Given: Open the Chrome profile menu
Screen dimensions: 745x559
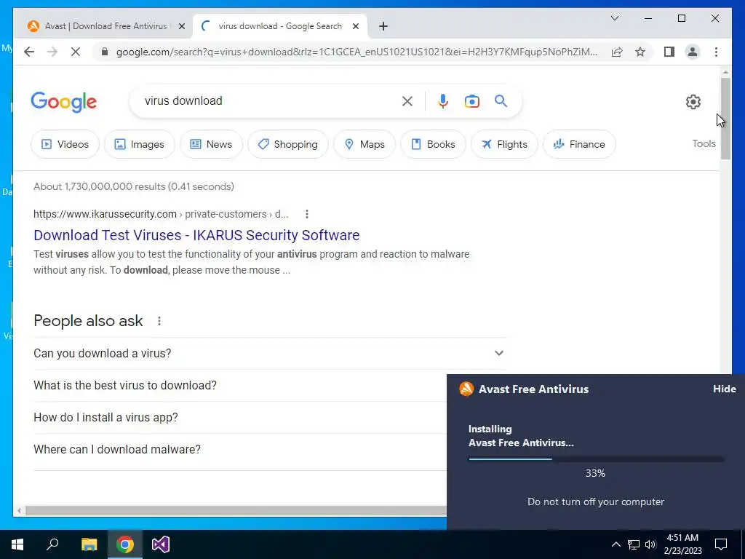Looking at the screenshot, I should click(x=693, y=52).
